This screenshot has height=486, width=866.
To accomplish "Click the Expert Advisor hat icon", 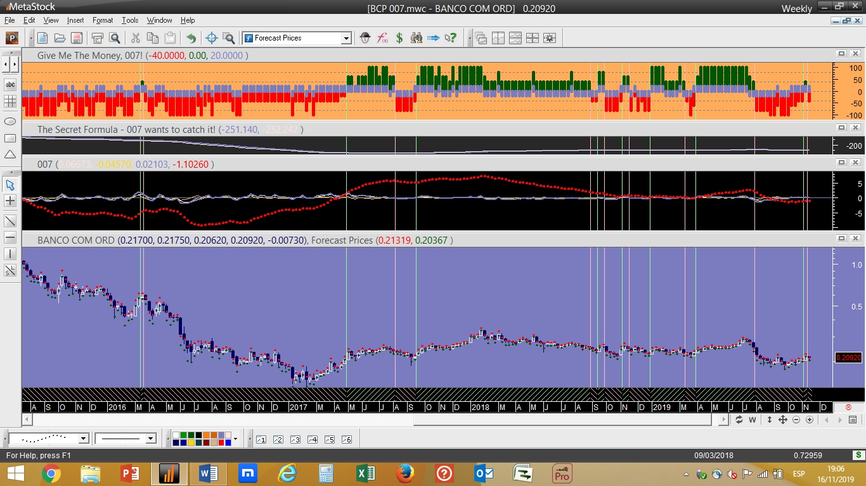I will pyautogui.click(x=365, y=38).
